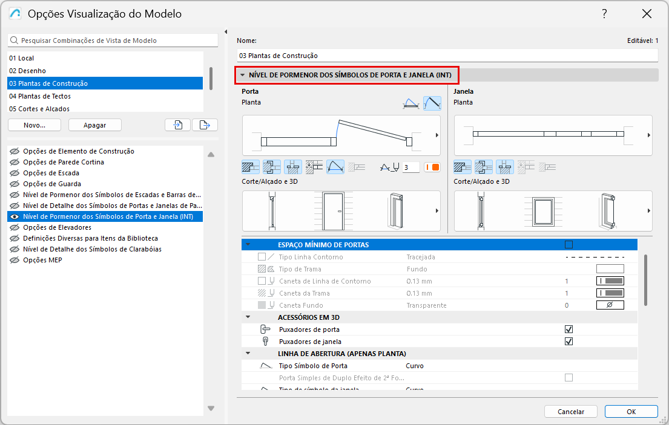Viewport: 669px width, 425px height.
Task: Click Cancelar to dismiss the dialog
Action: pyautogui.click(x=571, y=412)
